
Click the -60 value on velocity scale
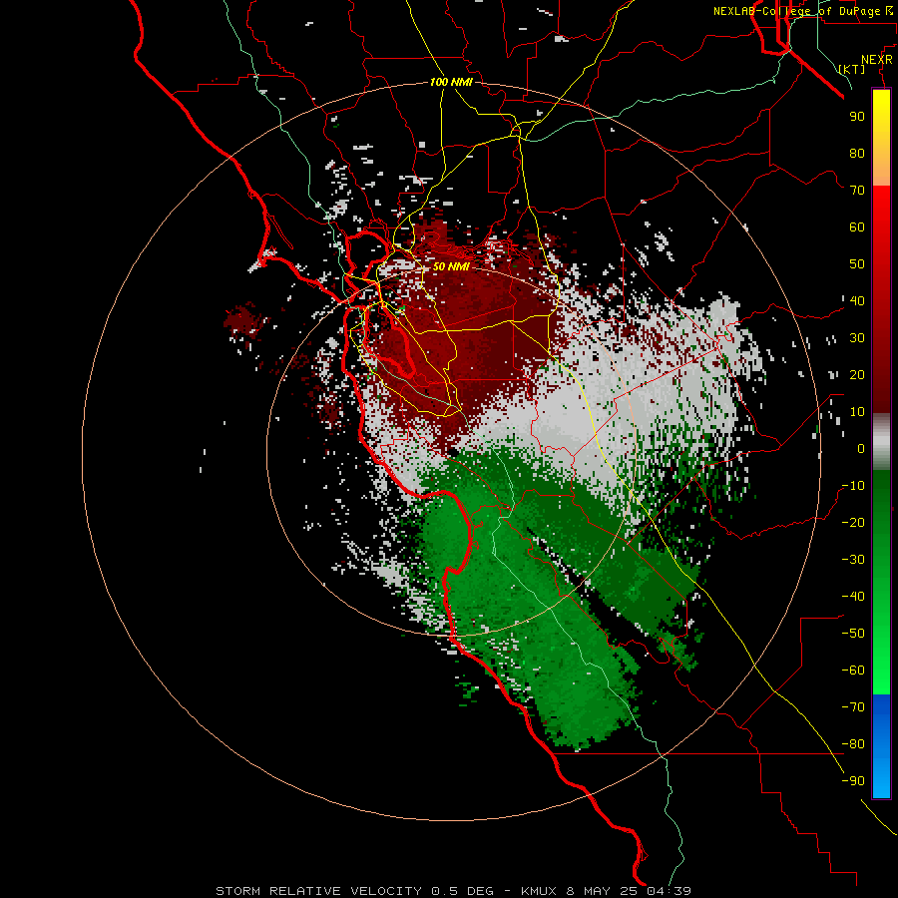tap(853, 671)
